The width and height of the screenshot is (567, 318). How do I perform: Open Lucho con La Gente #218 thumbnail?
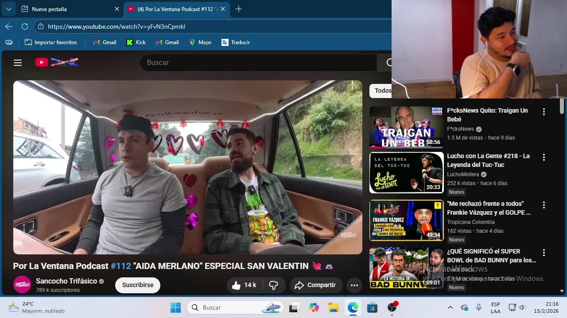(407, 173)
